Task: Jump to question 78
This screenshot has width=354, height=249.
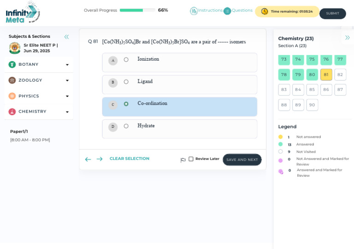Action: coord(284,75)
